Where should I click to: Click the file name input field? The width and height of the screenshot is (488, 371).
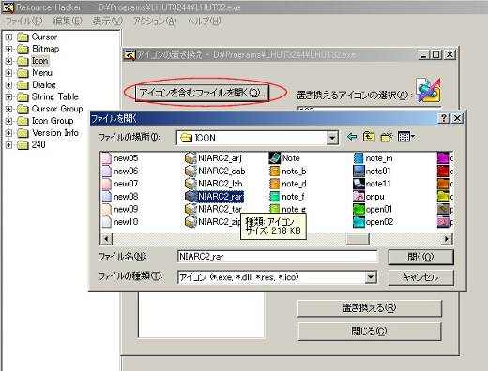coord(277,257)
